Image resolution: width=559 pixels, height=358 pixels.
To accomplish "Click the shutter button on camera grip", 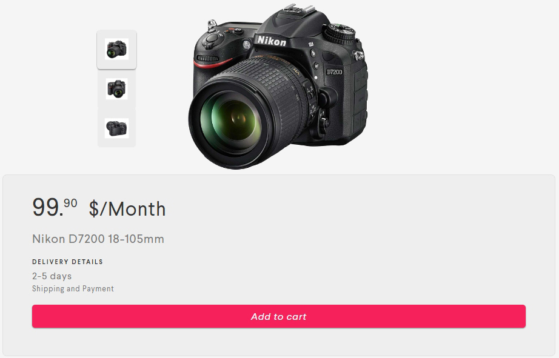I will tap(213, 38).
